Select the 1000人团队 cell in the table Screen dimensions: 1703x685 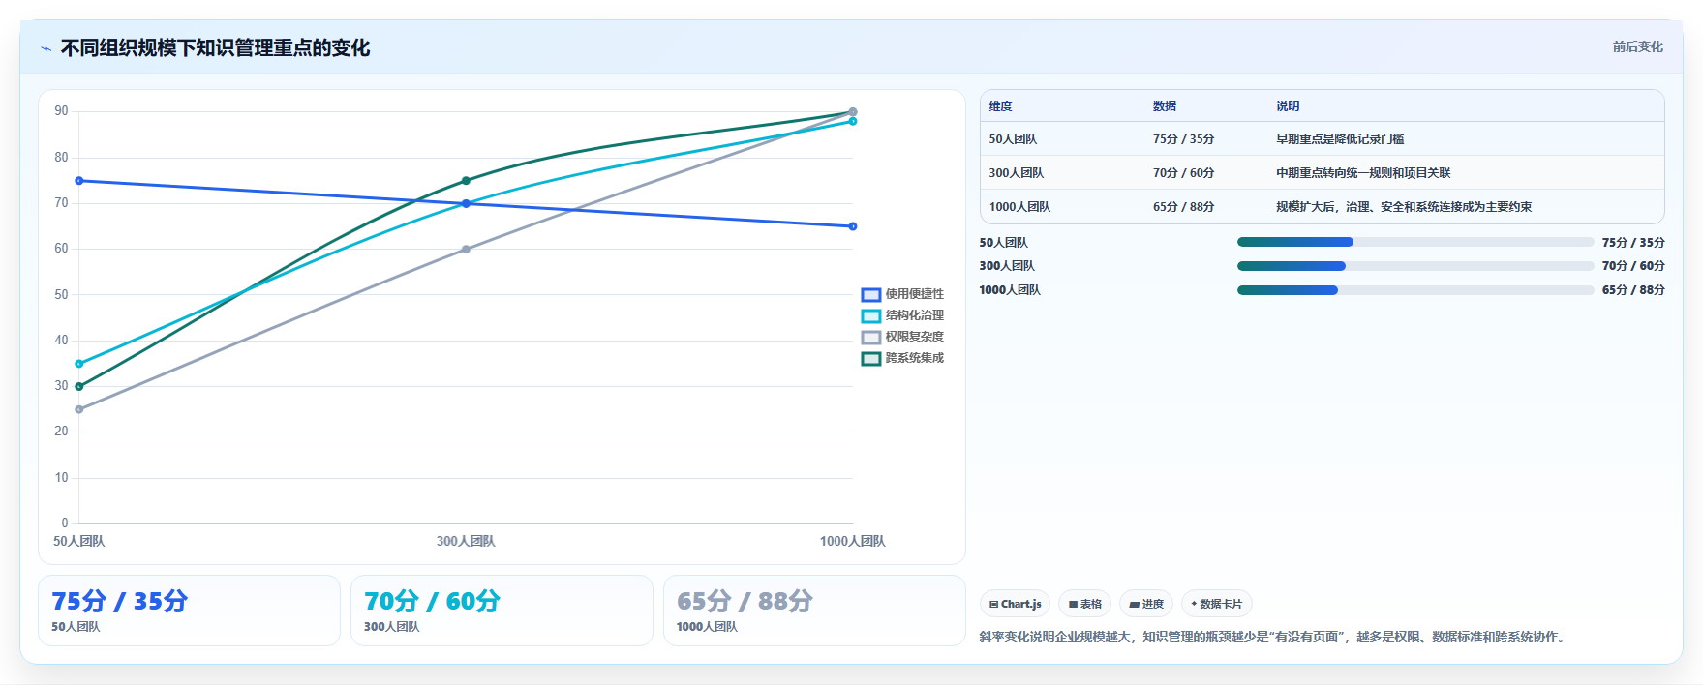(1019, 207)
